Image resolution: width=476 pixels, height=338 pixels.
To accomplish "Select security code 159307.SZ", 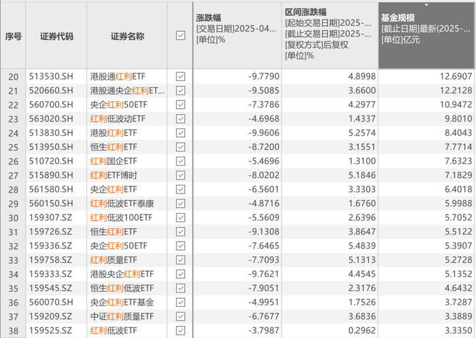I will (x=50, y=218).
